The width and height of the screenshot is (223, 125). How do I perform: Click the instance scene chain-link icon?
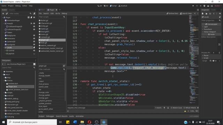coord(7,14)
